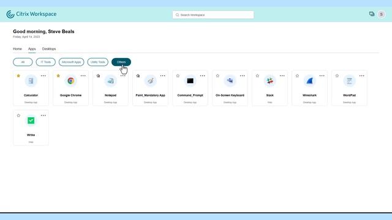
Task: Open the activity manager icon in header
Action: click(x=372, y=14)
